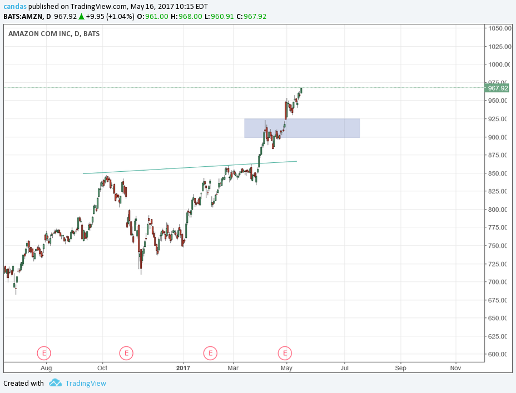This screenshot has height=393, width=516.
Task: Click the green up-arrow change indicator
Action: click(x=81, y=17)
